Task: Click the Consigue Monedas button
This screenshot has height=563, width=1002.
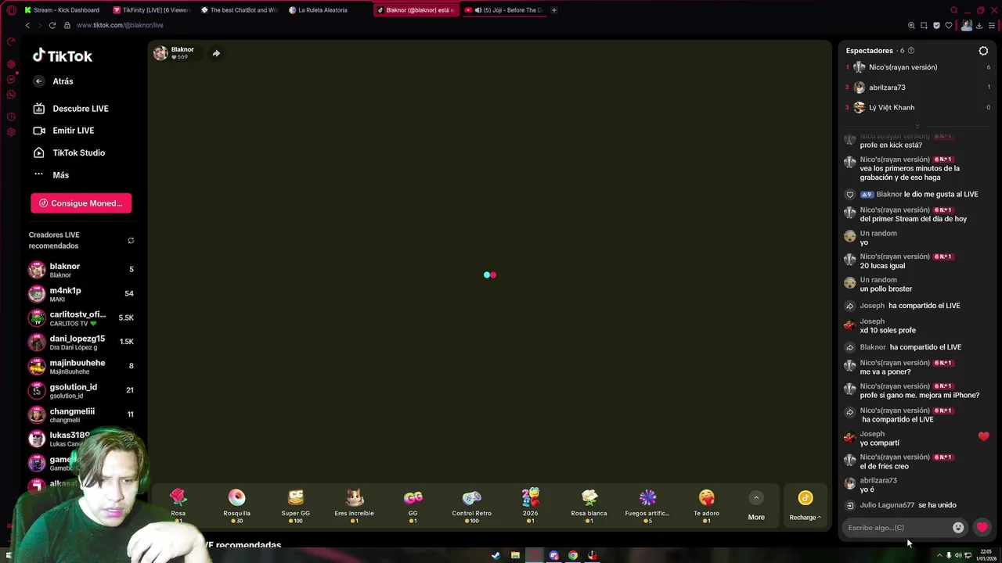Action: [81, 203]
